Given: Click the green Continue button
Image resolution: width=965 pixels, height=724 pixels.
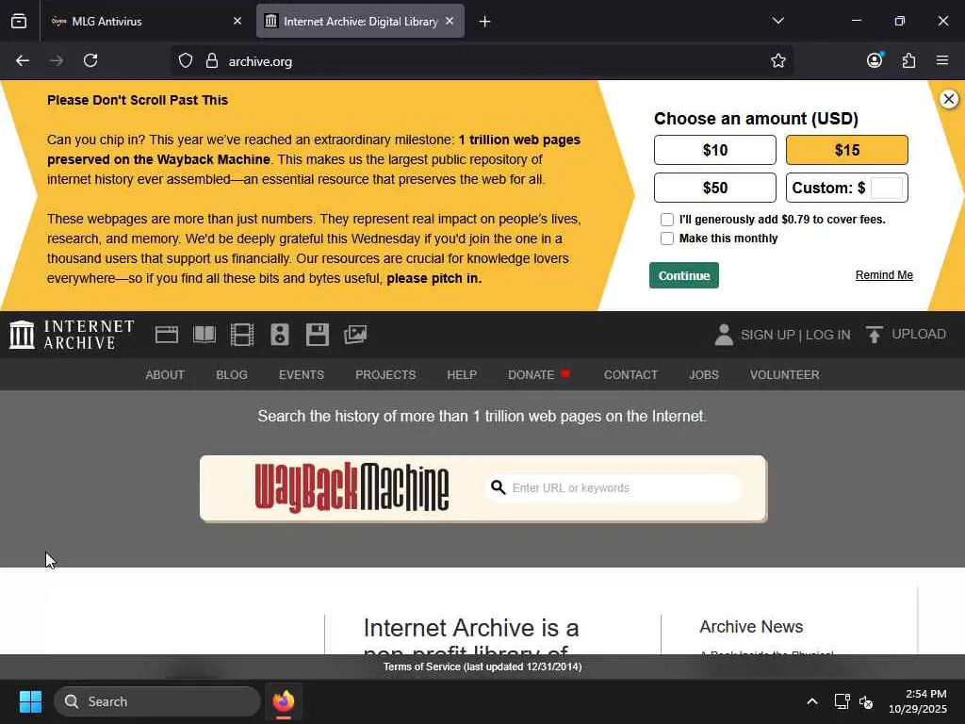Looking at the screenshot, I should [684, 275].
